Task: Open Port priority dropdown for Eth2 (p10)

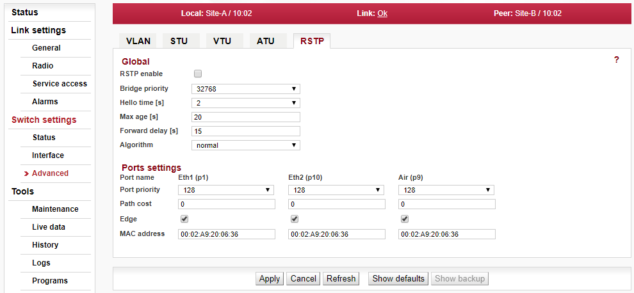Action: pyautogui.click(x=336, y=190)
